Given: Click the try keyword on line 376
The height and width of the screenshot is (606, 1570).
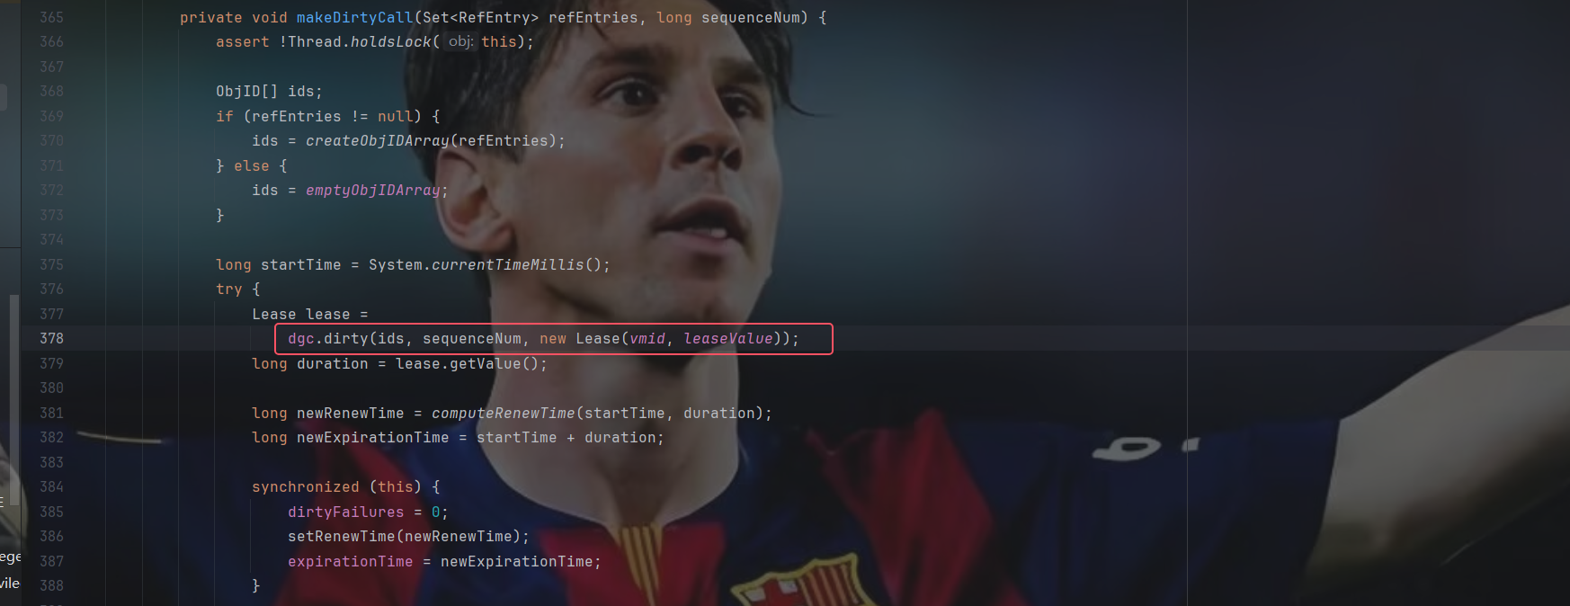Looking at the screenshot, I should pyautogui.click(x=229, y=290).
